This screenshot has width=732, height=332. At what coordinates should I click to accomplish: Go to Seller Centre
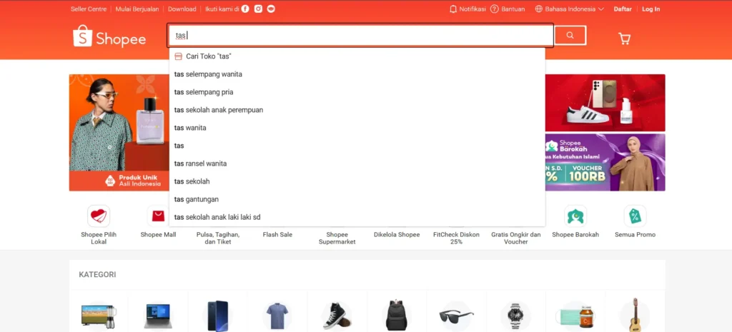tap(89, 9)
